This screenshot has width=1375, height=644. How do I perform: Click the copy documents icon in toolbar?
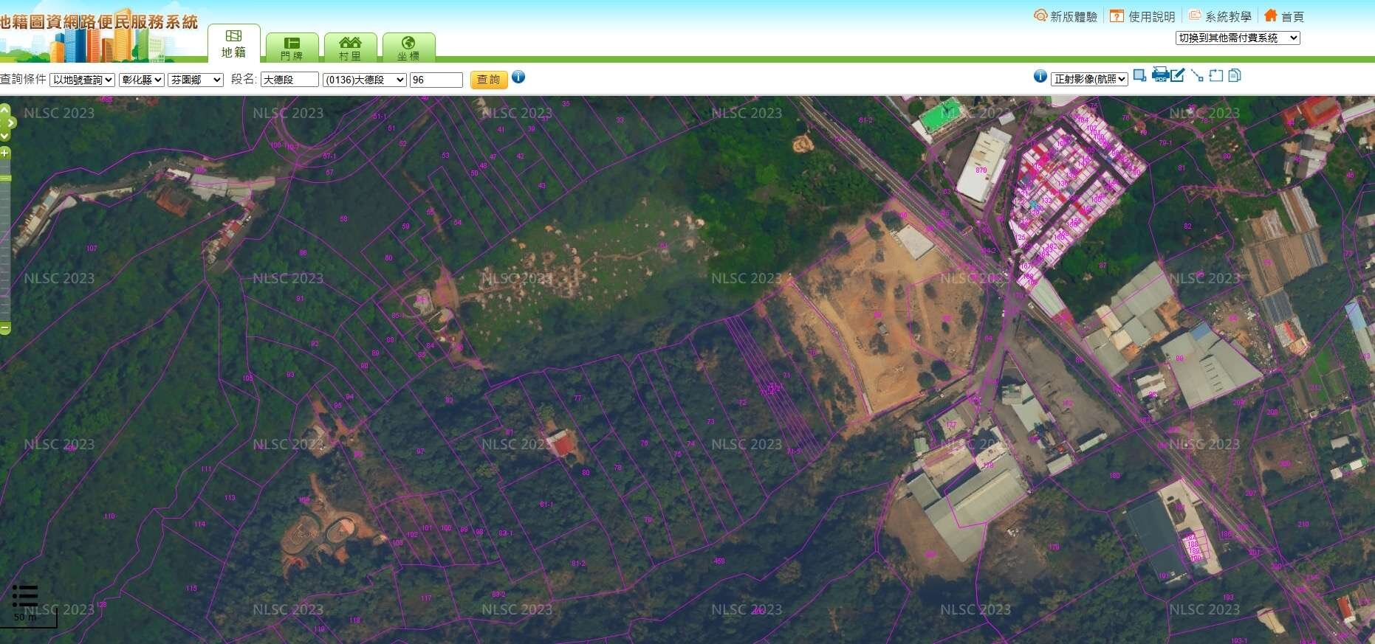click(1235, 75)
